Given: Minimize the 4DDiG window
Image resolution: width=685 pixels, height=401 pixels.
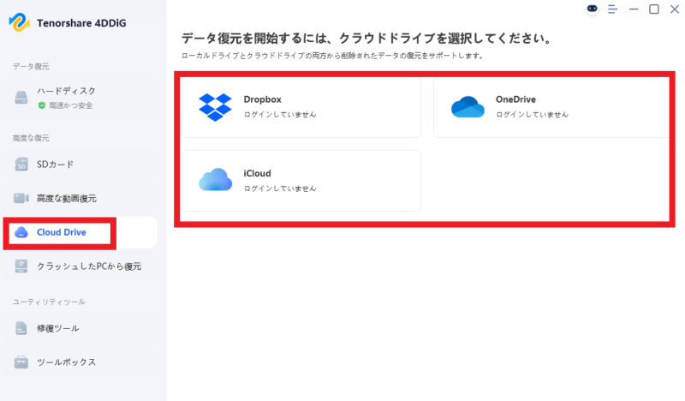Looking at the screenshot, I should coord(634,9).
